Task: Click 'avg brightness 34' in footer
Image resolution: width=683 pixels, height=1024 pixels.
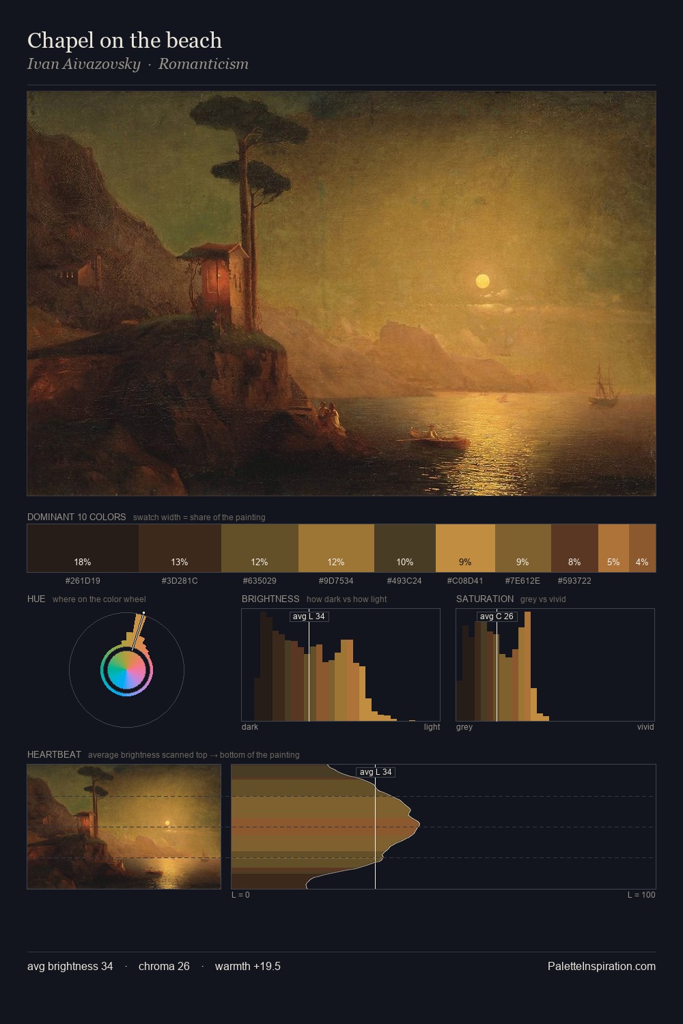Action: click(70, 966)
